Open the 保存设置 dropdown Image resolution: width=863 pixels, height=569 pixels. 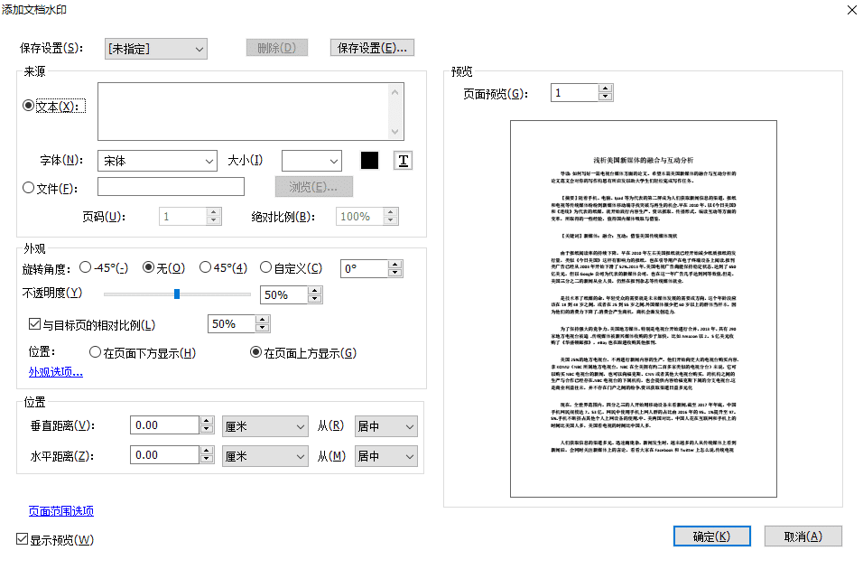click(156, 49)
